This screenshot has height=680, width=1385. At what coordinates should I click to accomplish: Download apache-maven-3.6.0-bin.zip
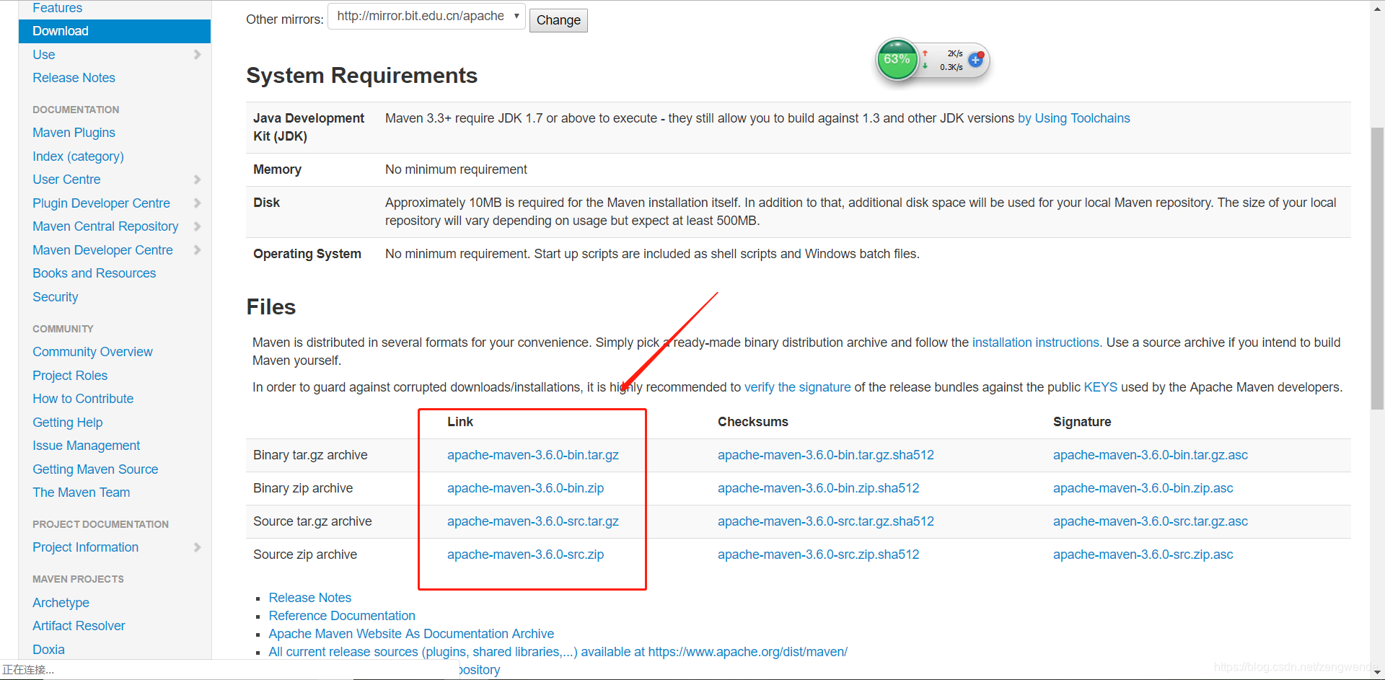525,488
